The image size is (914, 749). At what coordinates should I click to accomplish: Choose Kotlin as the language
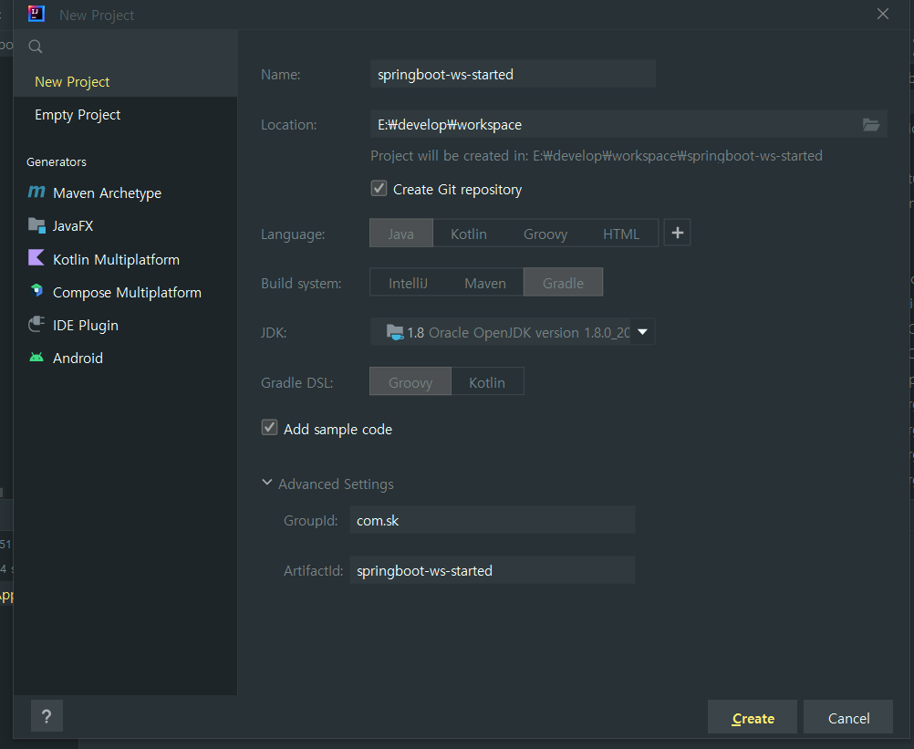pyautogui.click(x=468, y=234)
